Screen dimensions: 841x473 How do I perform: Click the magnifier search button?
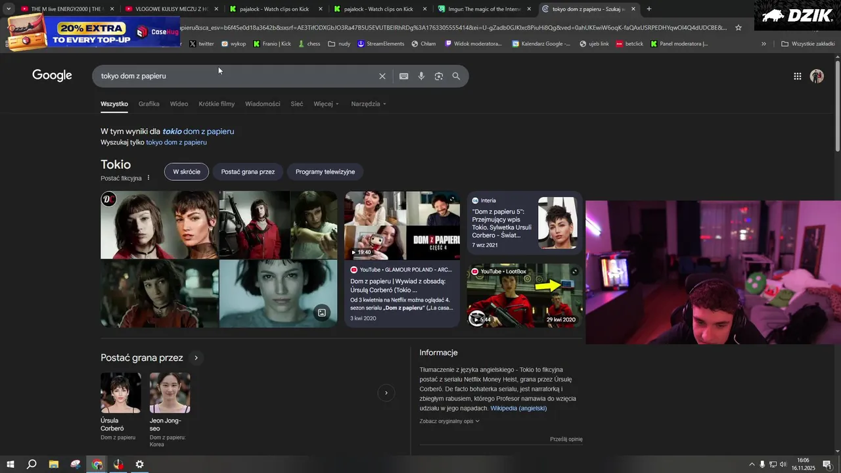pyautogui.click(x=456, y=76)
